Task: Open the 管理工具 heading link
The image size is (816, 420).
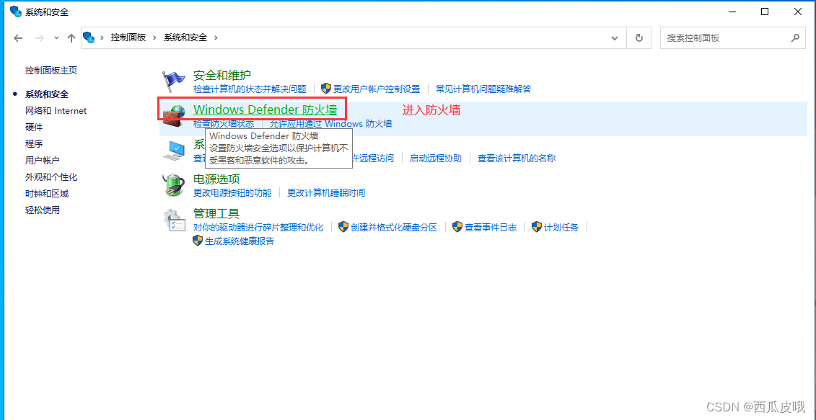Action: coord(216,214)
